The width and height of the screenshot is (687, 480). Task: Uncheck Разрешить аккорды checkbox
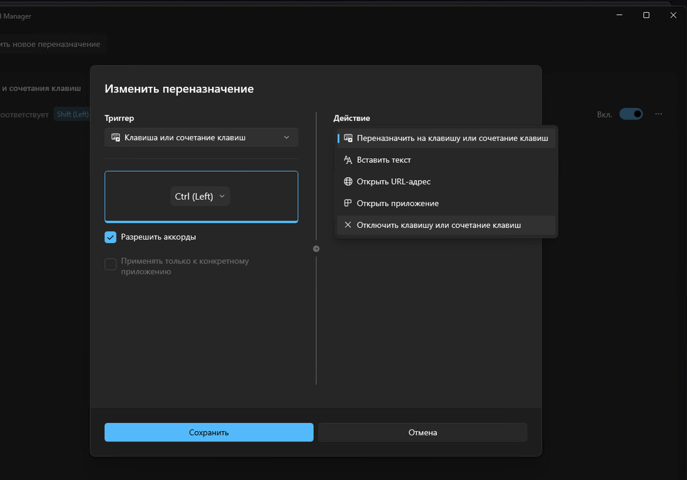coord(110,237)
